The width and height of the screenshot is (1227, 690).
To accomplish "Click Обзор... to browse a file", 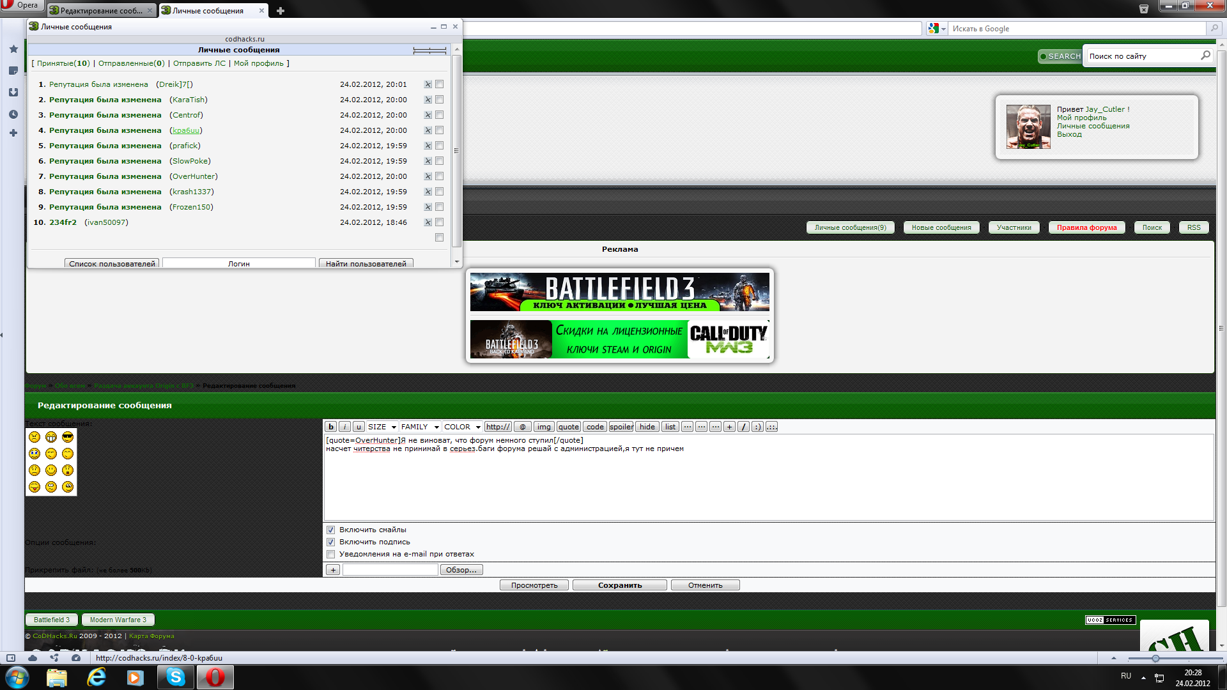I will 461,570.
